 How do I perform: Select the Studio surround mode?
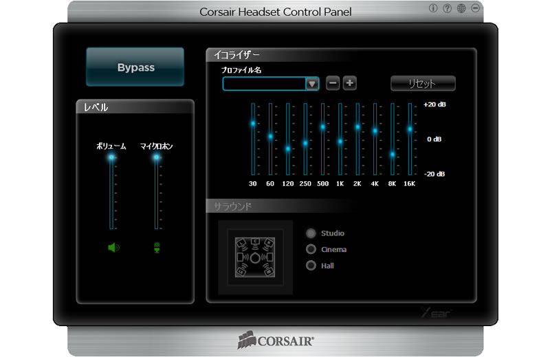[311, 233]
